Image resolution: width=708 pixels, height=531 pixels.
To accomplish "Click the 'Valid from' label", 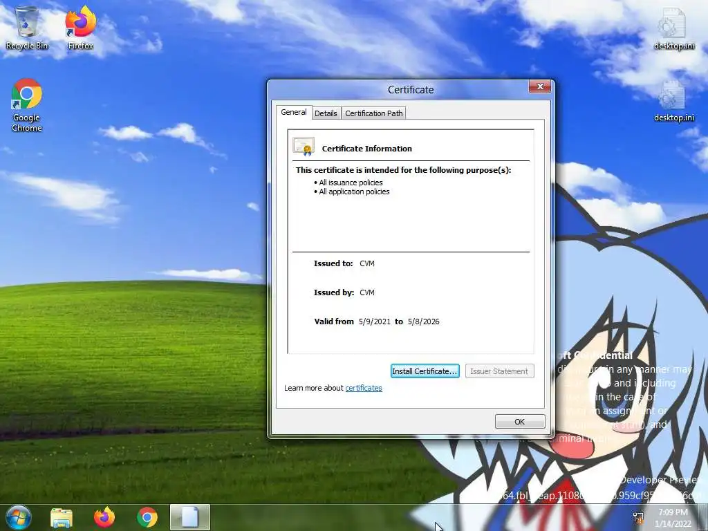I will pyautogui.click(x=334, y=322).
